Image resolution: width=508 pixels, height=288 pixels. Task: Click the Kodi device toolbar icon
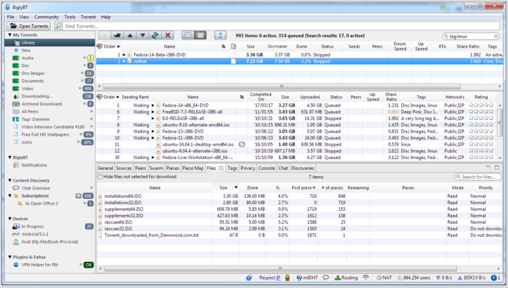point(220,35)
